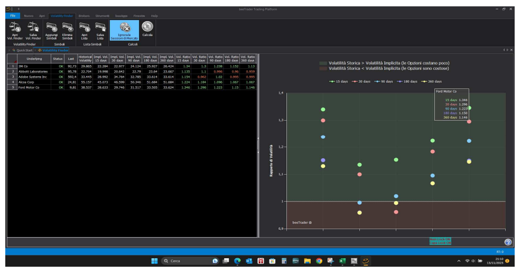Open the help question mark icon
This screenshot has width=521, height=272.
(508, 242)
